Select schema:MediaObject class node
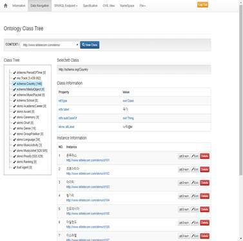This screenshot has width=243, height=241. point(30,89)
